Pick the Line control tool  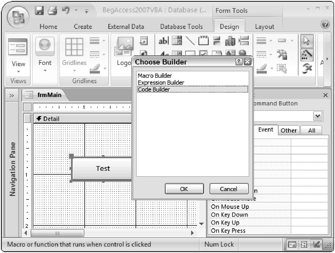click(190, 40)
